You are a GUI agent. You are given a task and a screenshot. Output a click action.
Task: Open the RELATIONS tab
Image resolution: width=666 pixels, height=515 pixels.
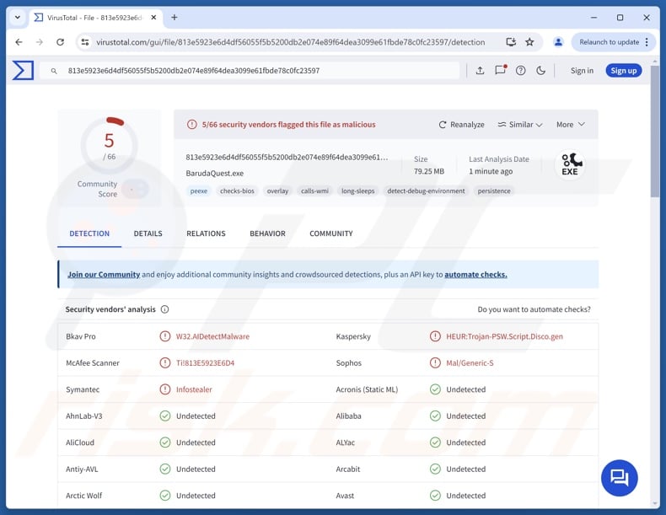coord(206,233)
